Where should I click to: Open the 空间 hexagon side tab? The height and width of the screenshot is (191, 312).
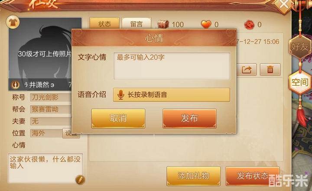click(300, 82)
